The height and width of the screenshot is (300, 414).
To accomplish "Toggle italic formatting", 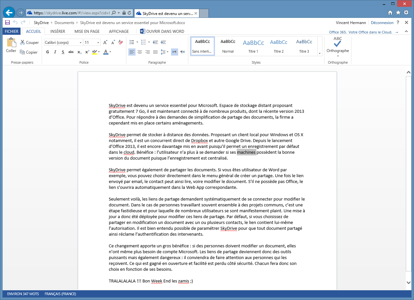I will 55,52.
